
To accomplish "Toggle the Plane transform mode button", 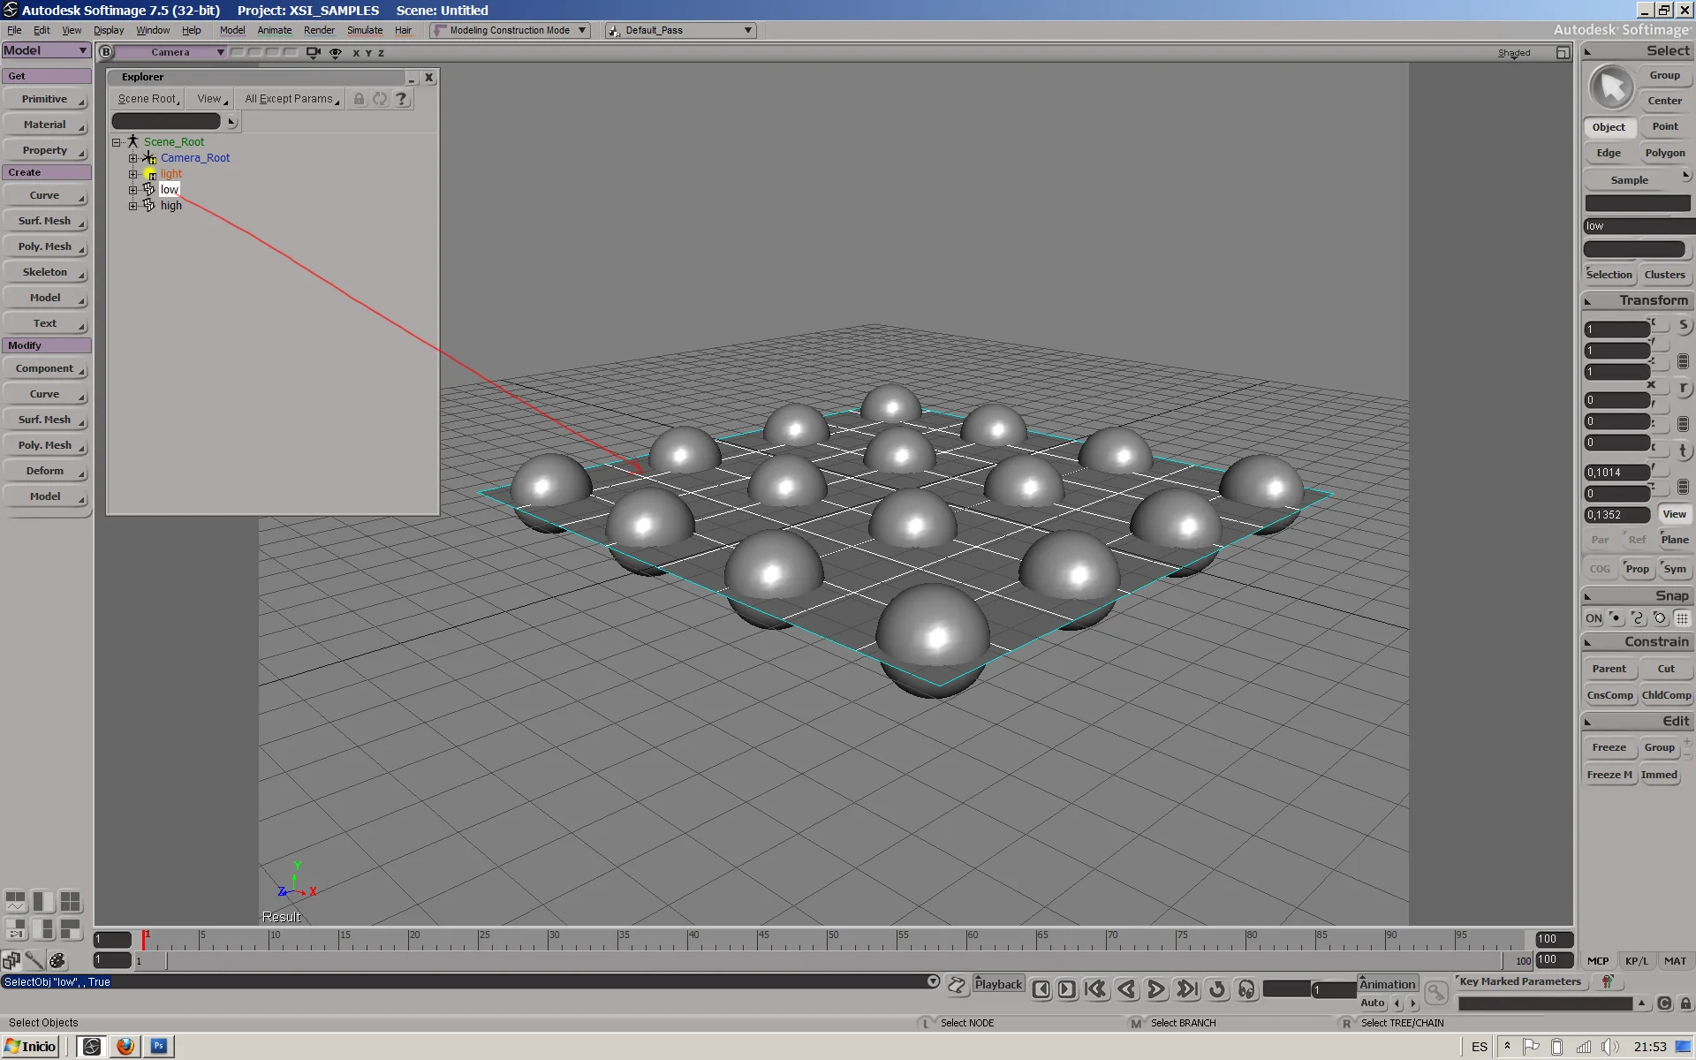I will (x=1674, y=540).
